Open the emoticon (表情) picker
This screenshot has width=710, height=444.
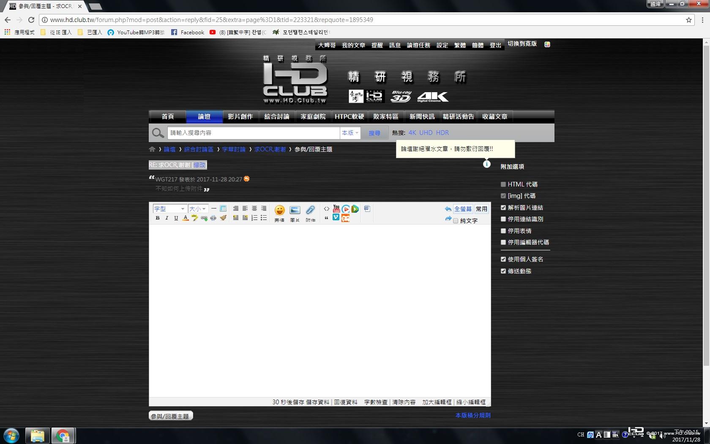tap(279, 214)
